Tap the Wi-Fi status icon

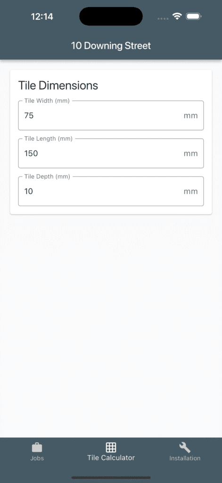point(177,17)
